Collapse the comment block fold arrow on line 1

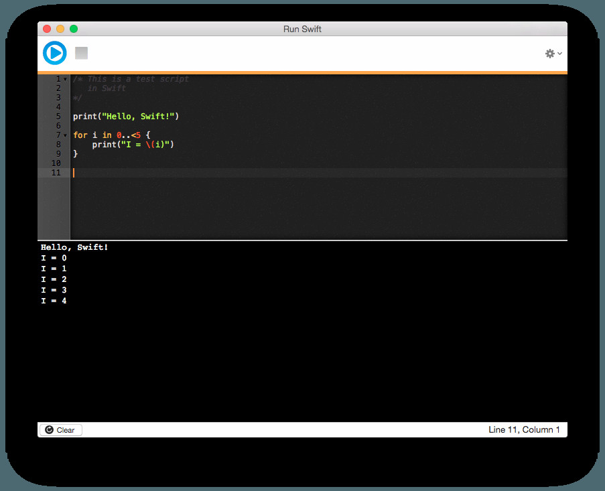click(65, 80)
